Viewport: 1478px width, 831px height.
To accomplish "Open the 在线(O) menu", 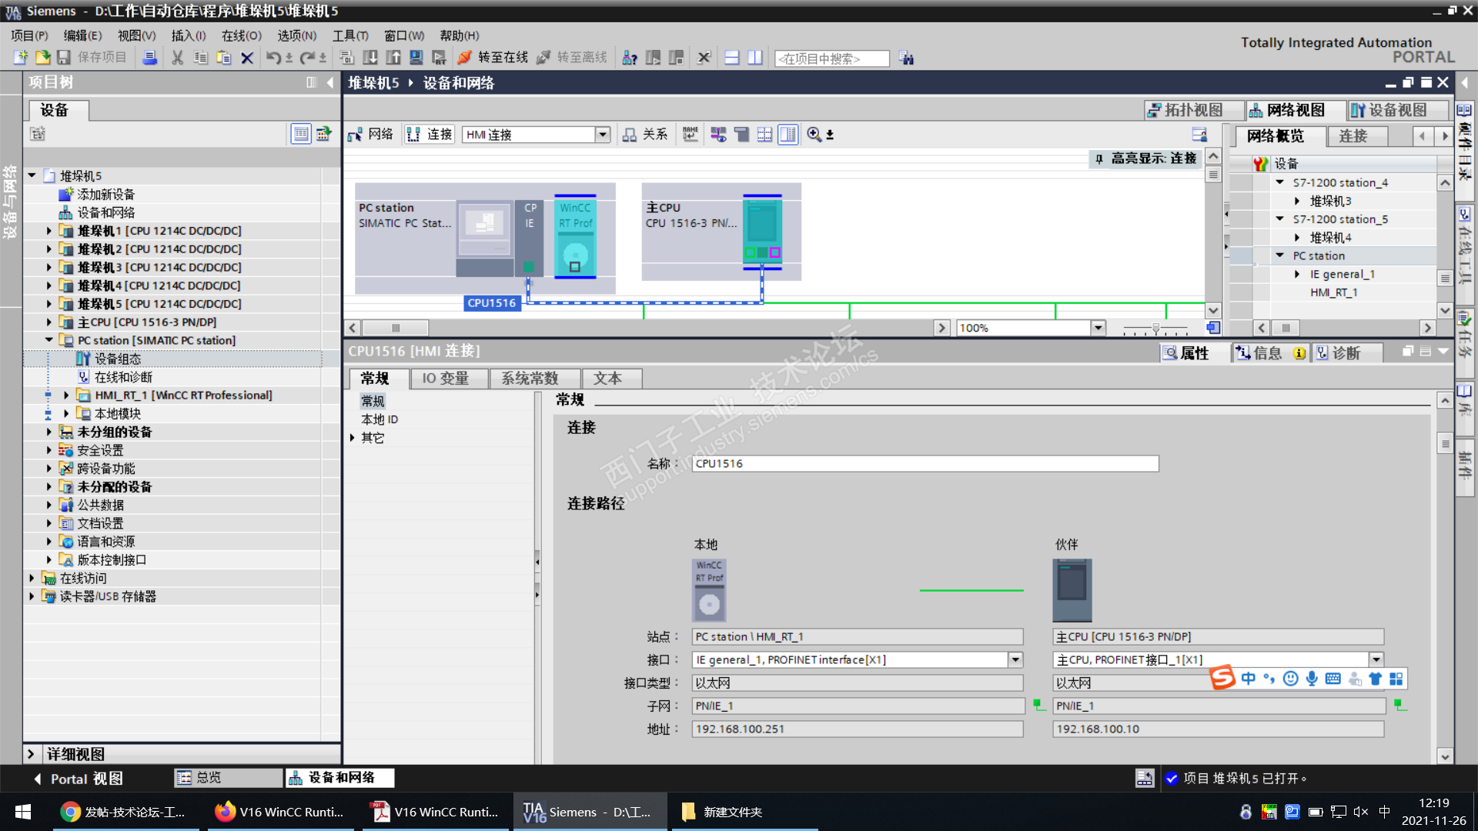I will 241,35.
